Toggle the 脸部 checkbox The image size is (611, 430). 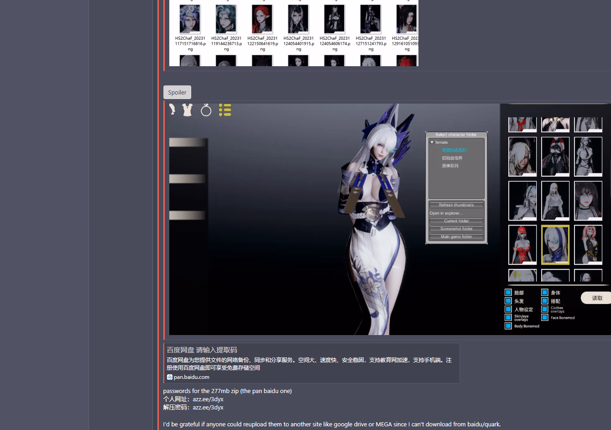tap(508, 293)
